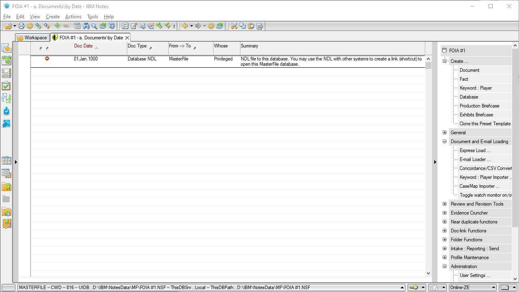
Task: Click the Cut scissors toolbar icon
Action: [x=234, y=26]
